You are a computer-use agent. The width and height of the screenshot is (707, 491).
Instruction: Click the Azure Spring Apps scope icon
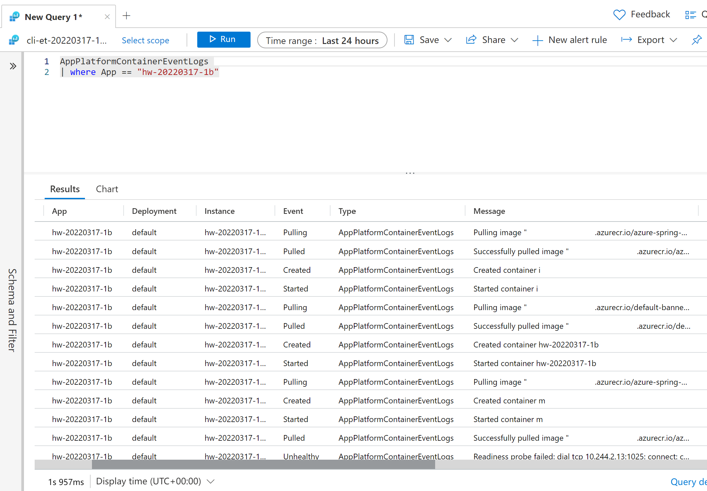pos(14,40)
